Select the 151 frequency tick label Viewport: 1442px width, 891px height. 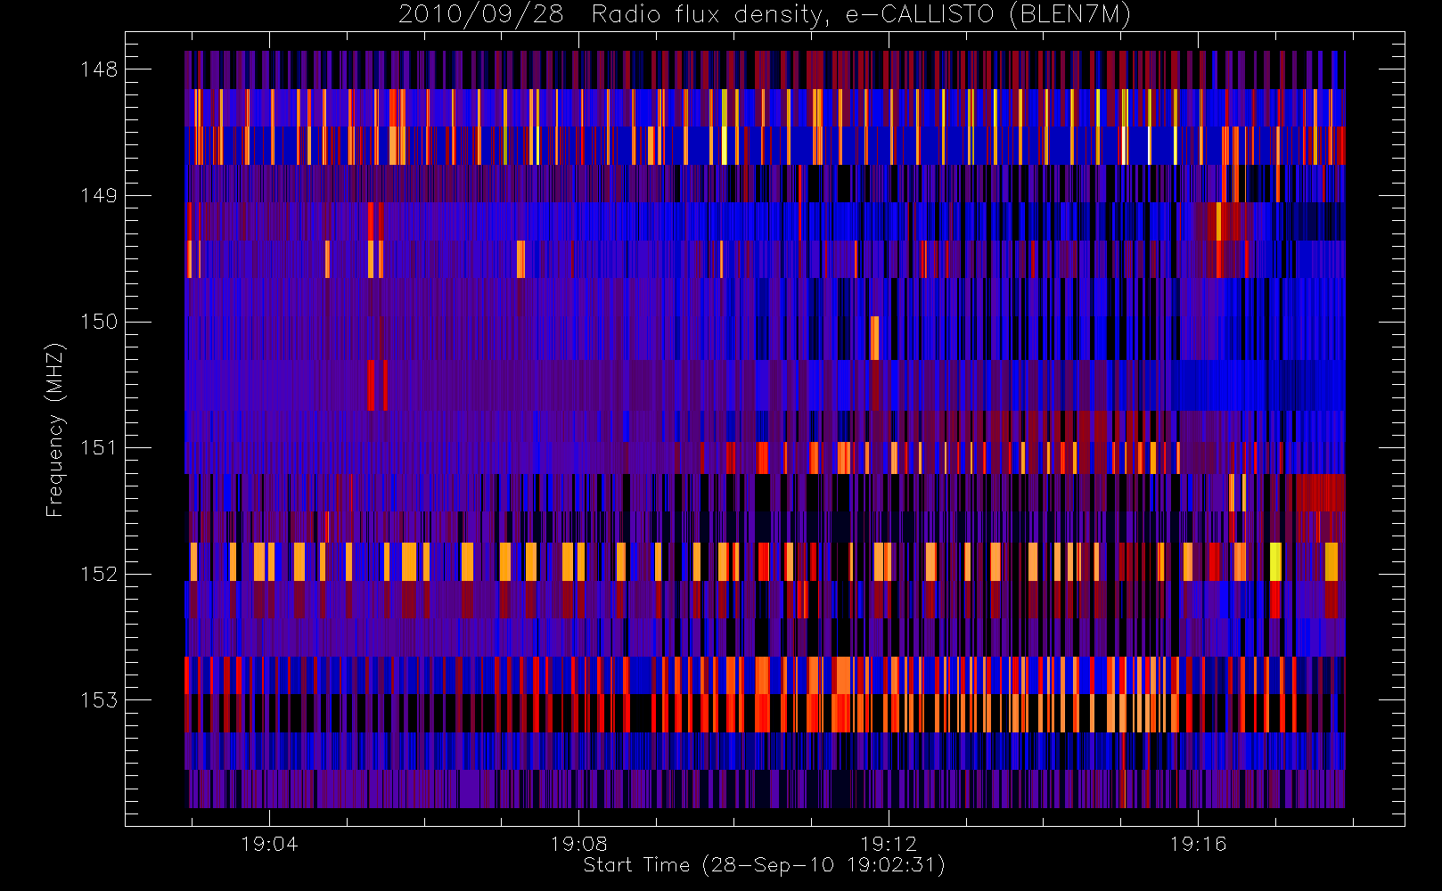point(99,447)
